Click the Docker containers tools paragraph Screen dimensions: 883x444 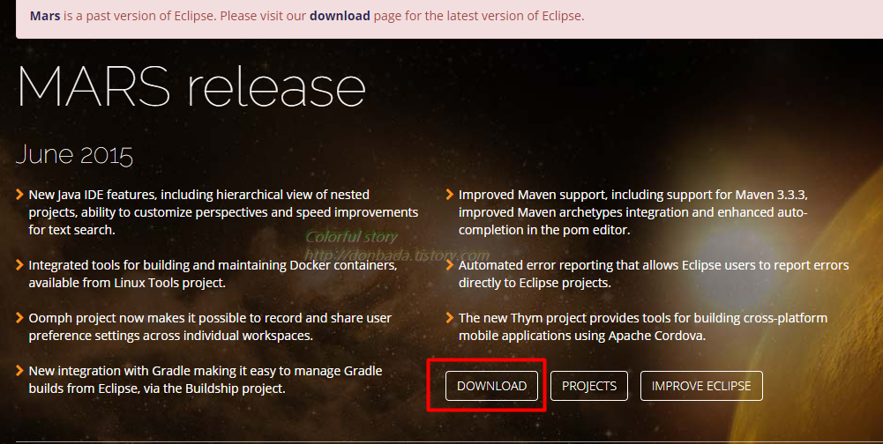(x=213, y=274)
